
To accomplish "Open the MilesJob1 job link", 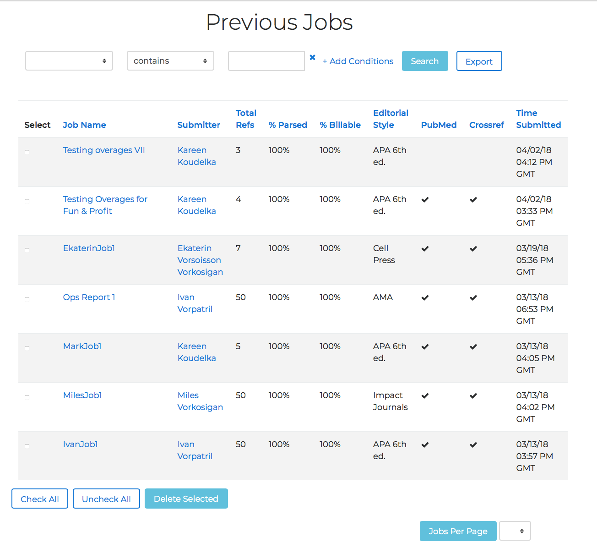I will point(82,395).
